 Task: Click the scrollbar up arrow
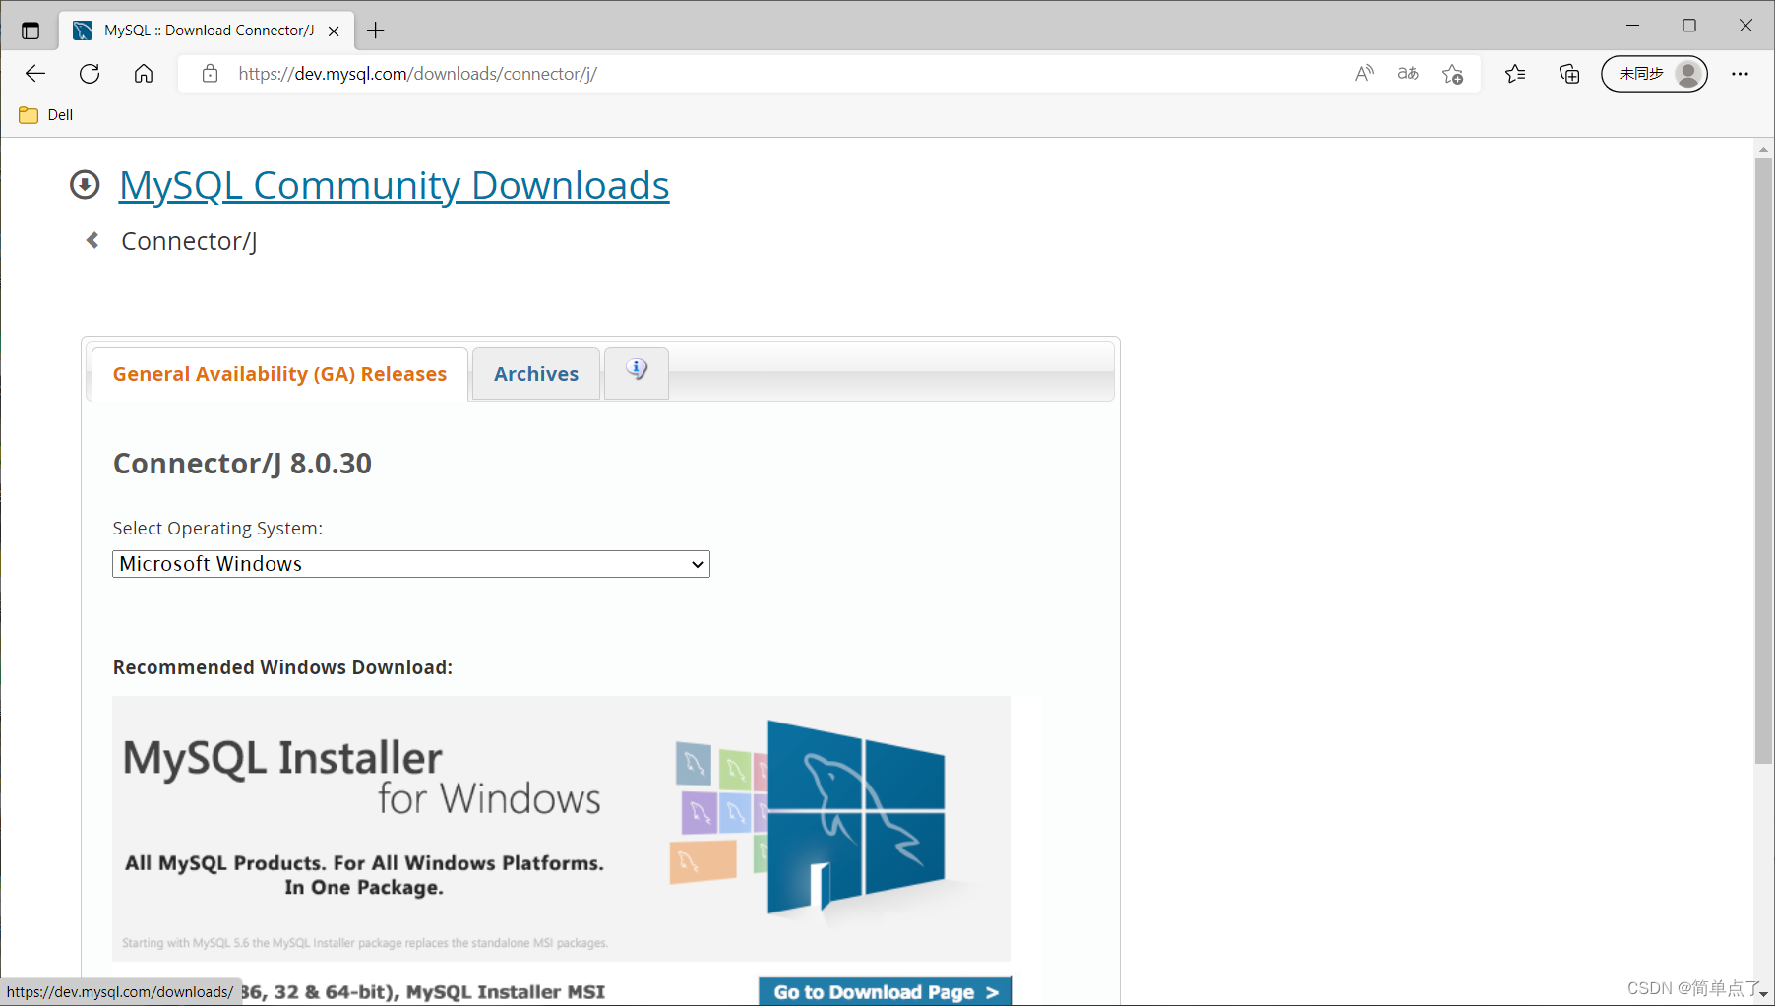[1763, 150]
